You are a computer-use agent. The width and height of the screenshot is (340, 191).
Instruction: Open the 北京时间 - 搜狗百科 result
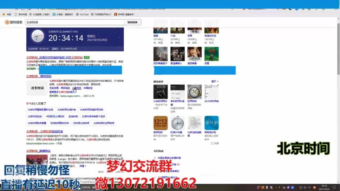point(39,76)
